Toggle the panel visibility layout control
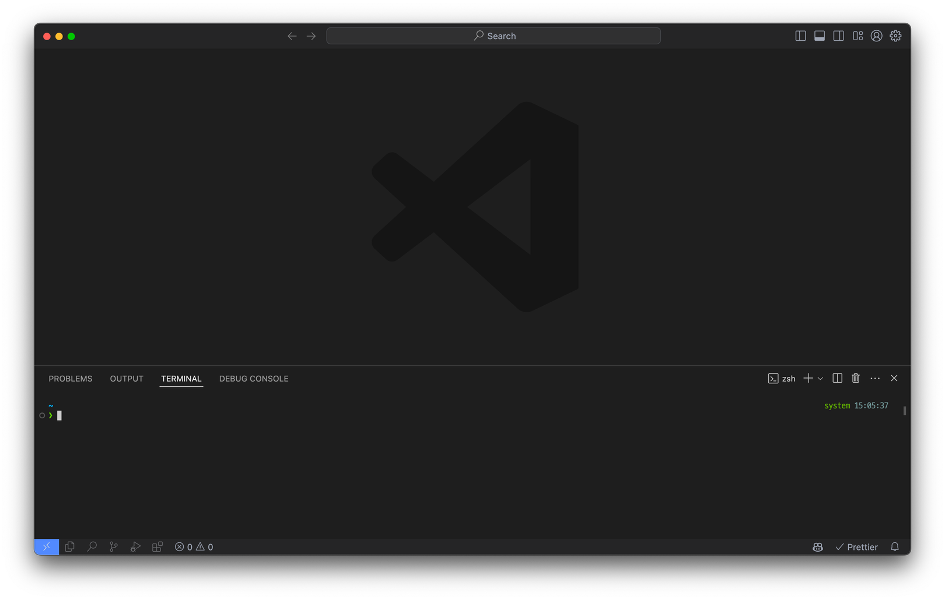This screenshot has height=600, width=945. point(819,36)
